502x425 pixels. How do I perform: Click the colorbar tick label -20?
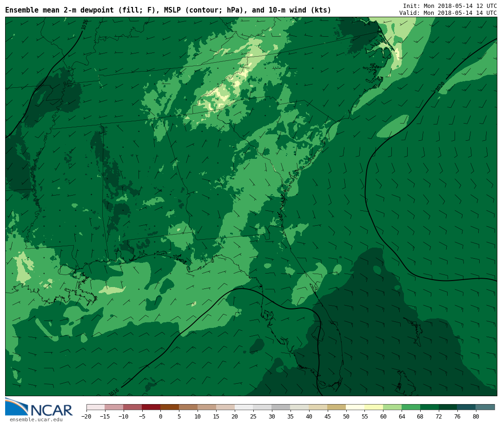coord(86,417)
